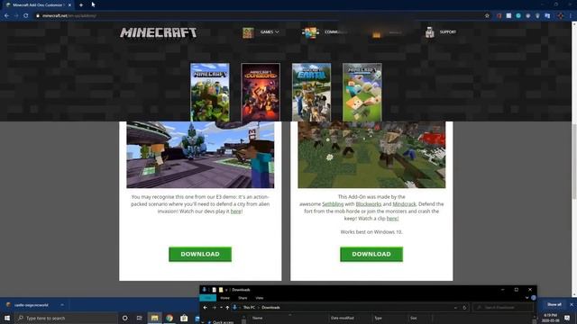Click 'This PC' in Explorer breadcrumb

pos(249,308)
